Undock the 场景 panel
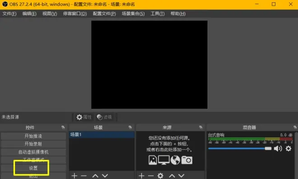 130,127
